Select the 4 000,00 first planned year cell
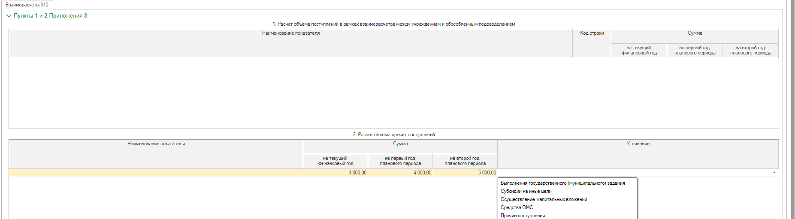 (x=400, y=173)
